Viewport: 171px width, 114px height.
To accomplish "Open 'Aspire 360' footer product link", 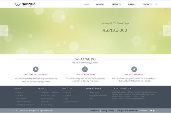I will pyautogui.click(x=44, y=102).
